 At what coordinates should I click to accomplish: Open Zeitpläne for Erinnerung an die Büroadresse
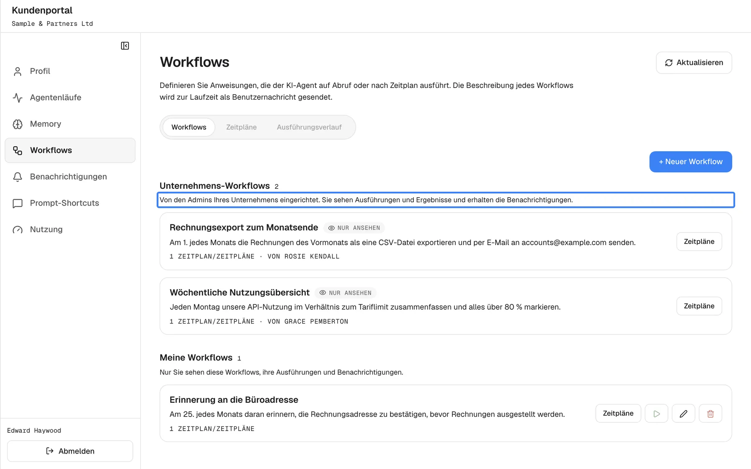tap(618, 414)
